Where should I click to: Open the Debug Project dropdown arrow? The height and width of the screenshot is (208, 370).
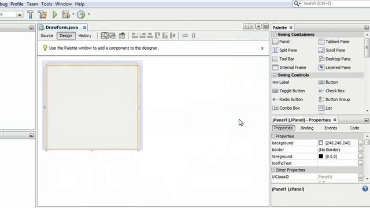[x=73, y=14]
